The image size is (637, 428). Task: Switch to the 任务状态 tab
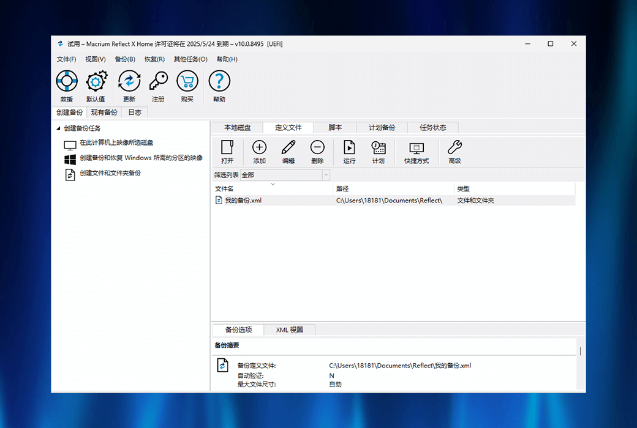[433, 127]
